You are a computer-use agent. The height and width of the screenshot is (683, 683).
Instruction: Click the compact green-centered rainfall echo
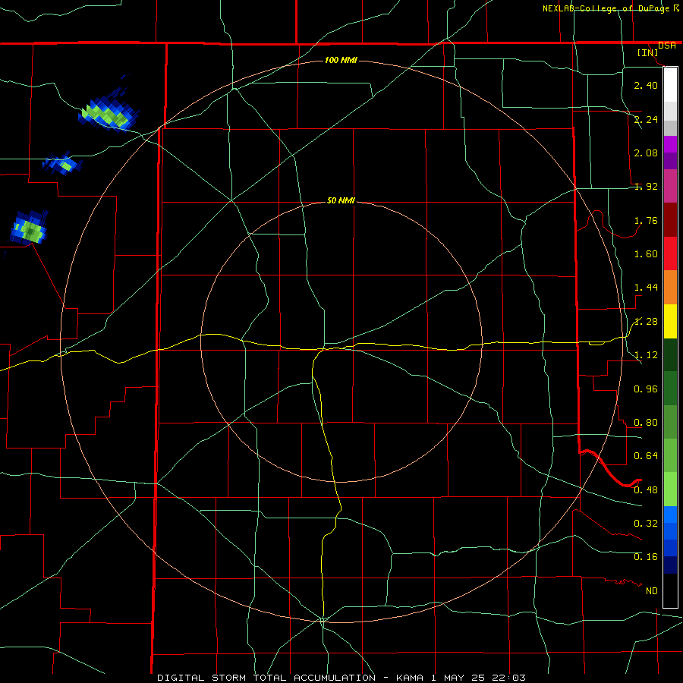click(29, 228)
